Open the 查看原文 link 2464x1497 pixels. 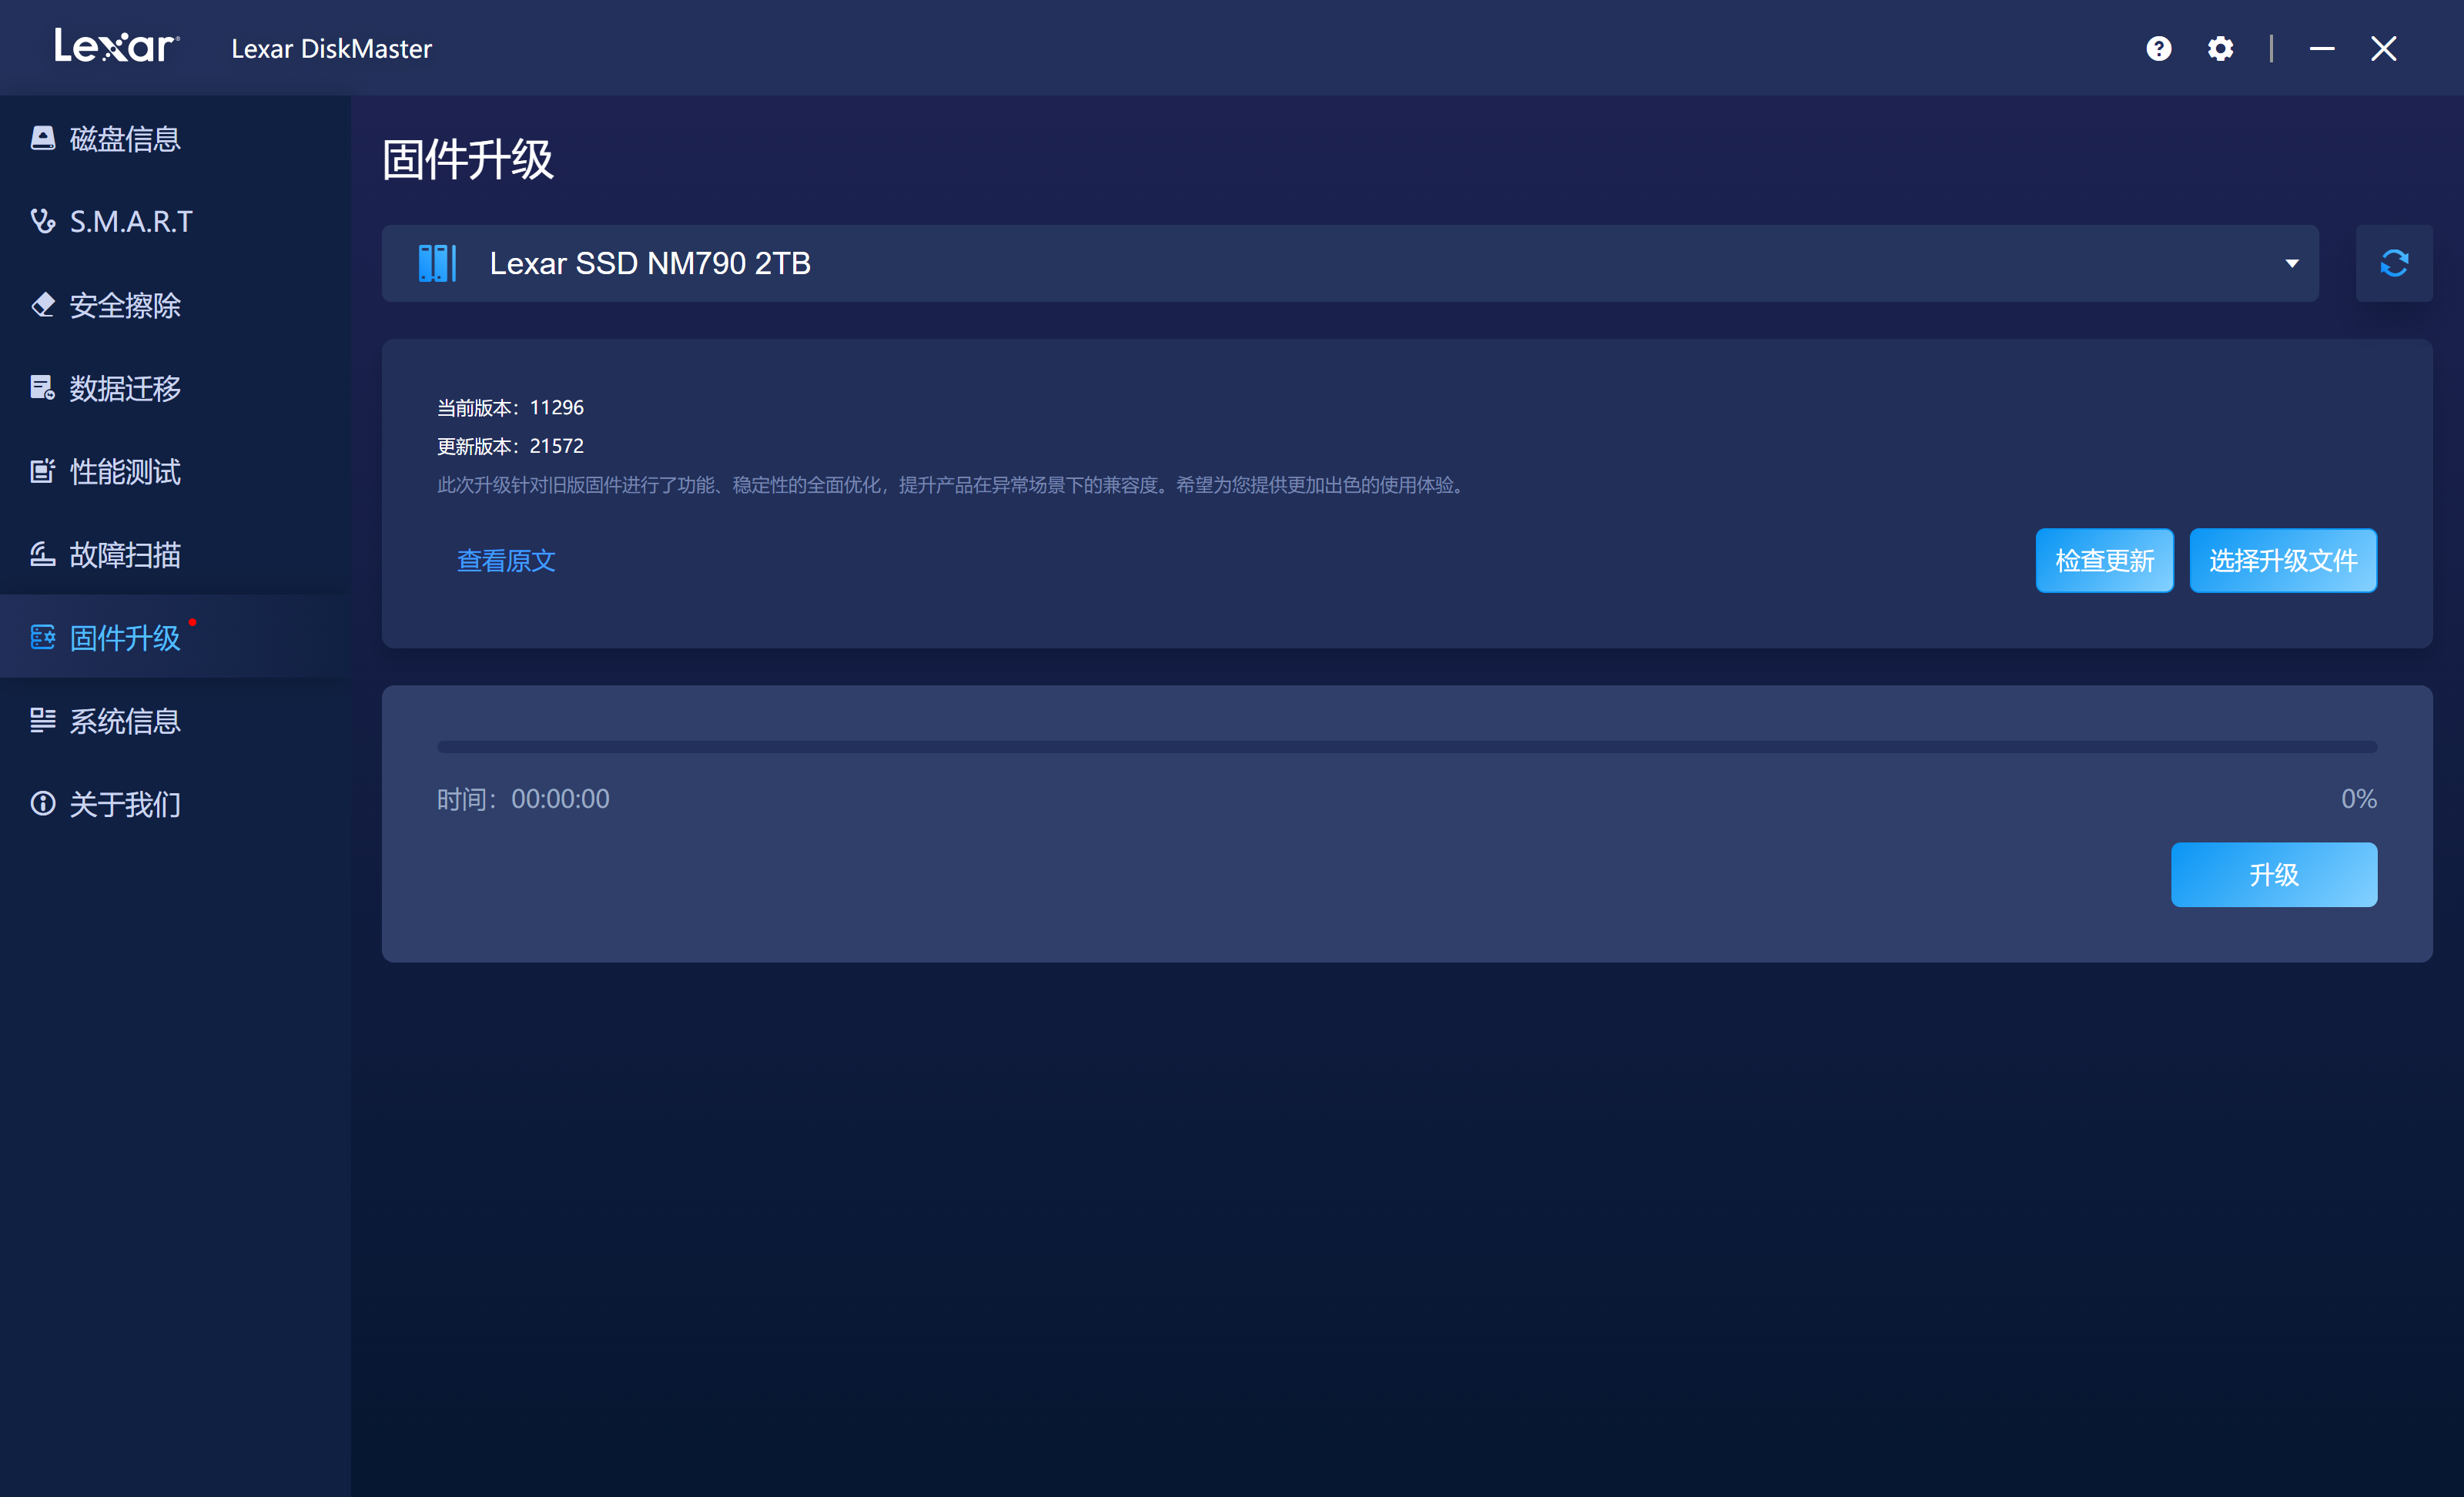coord(506,560)
